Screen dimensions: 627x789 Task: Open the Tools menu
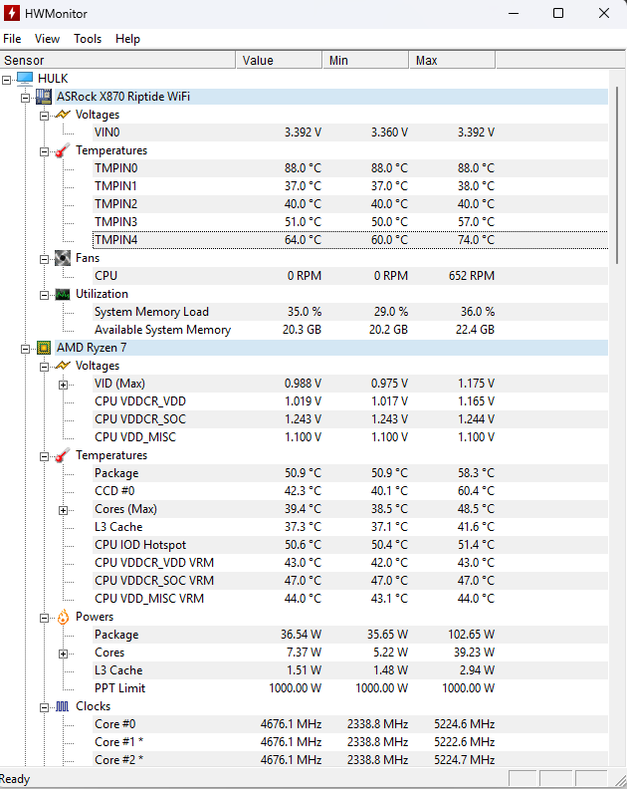[88, 39]
